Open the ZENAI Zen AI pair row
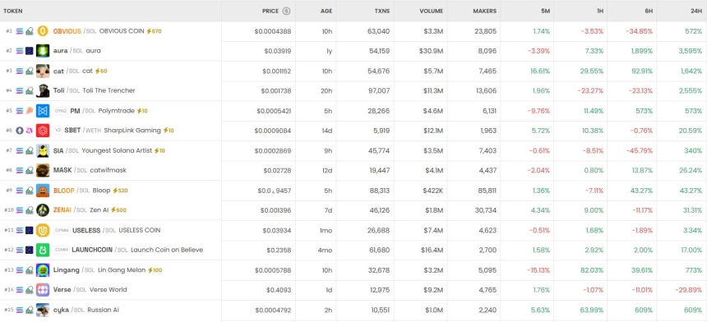707x322 pixels. (353, 210)
